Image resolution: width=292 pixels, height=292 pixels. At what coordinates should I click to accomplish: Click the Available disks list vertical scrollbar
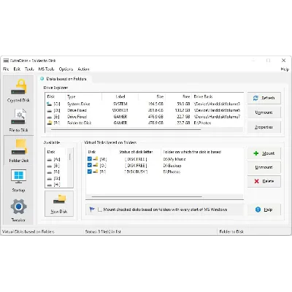coord(70,168)
